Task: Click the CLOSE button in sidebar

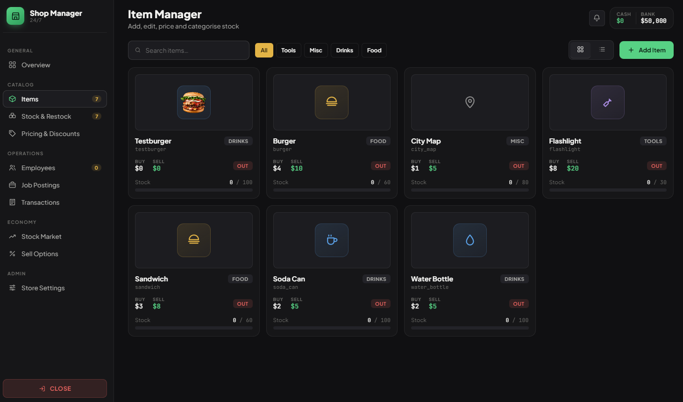Action: (x=55, y=388)
